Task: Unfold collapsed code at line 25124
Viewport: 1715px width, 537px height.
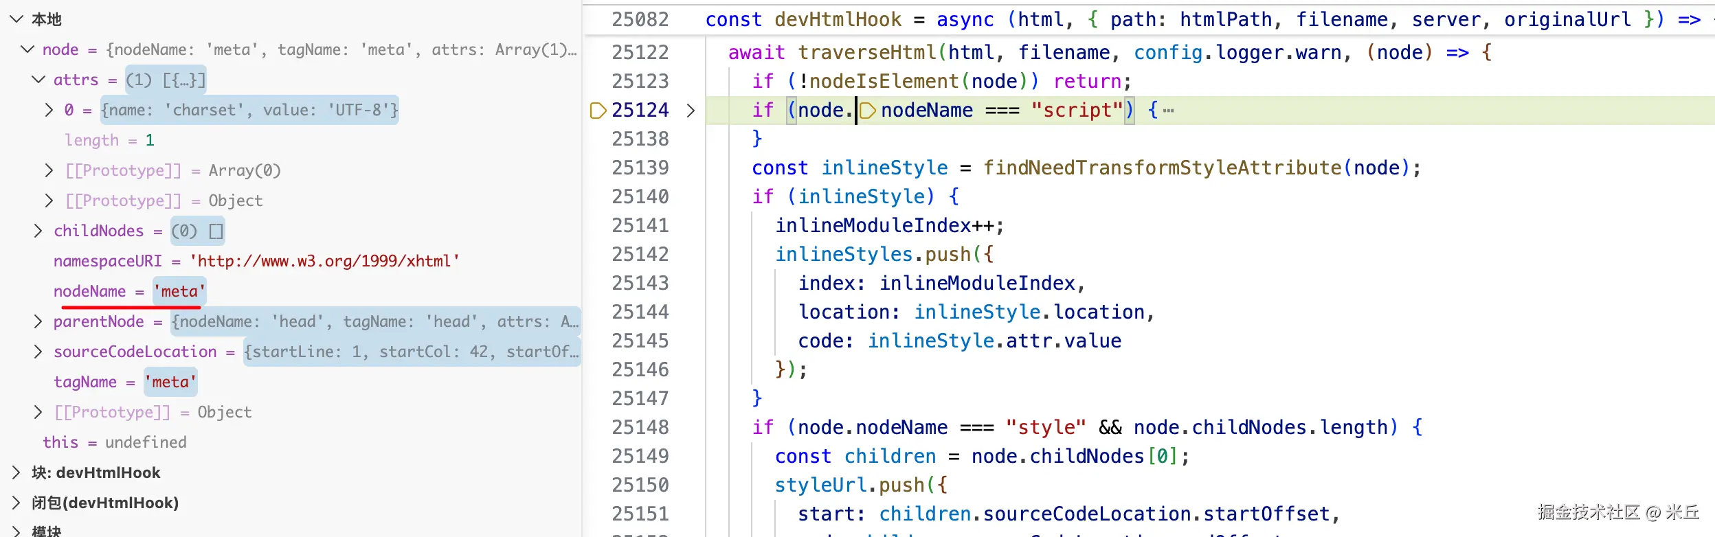Action: coord(691,110)
